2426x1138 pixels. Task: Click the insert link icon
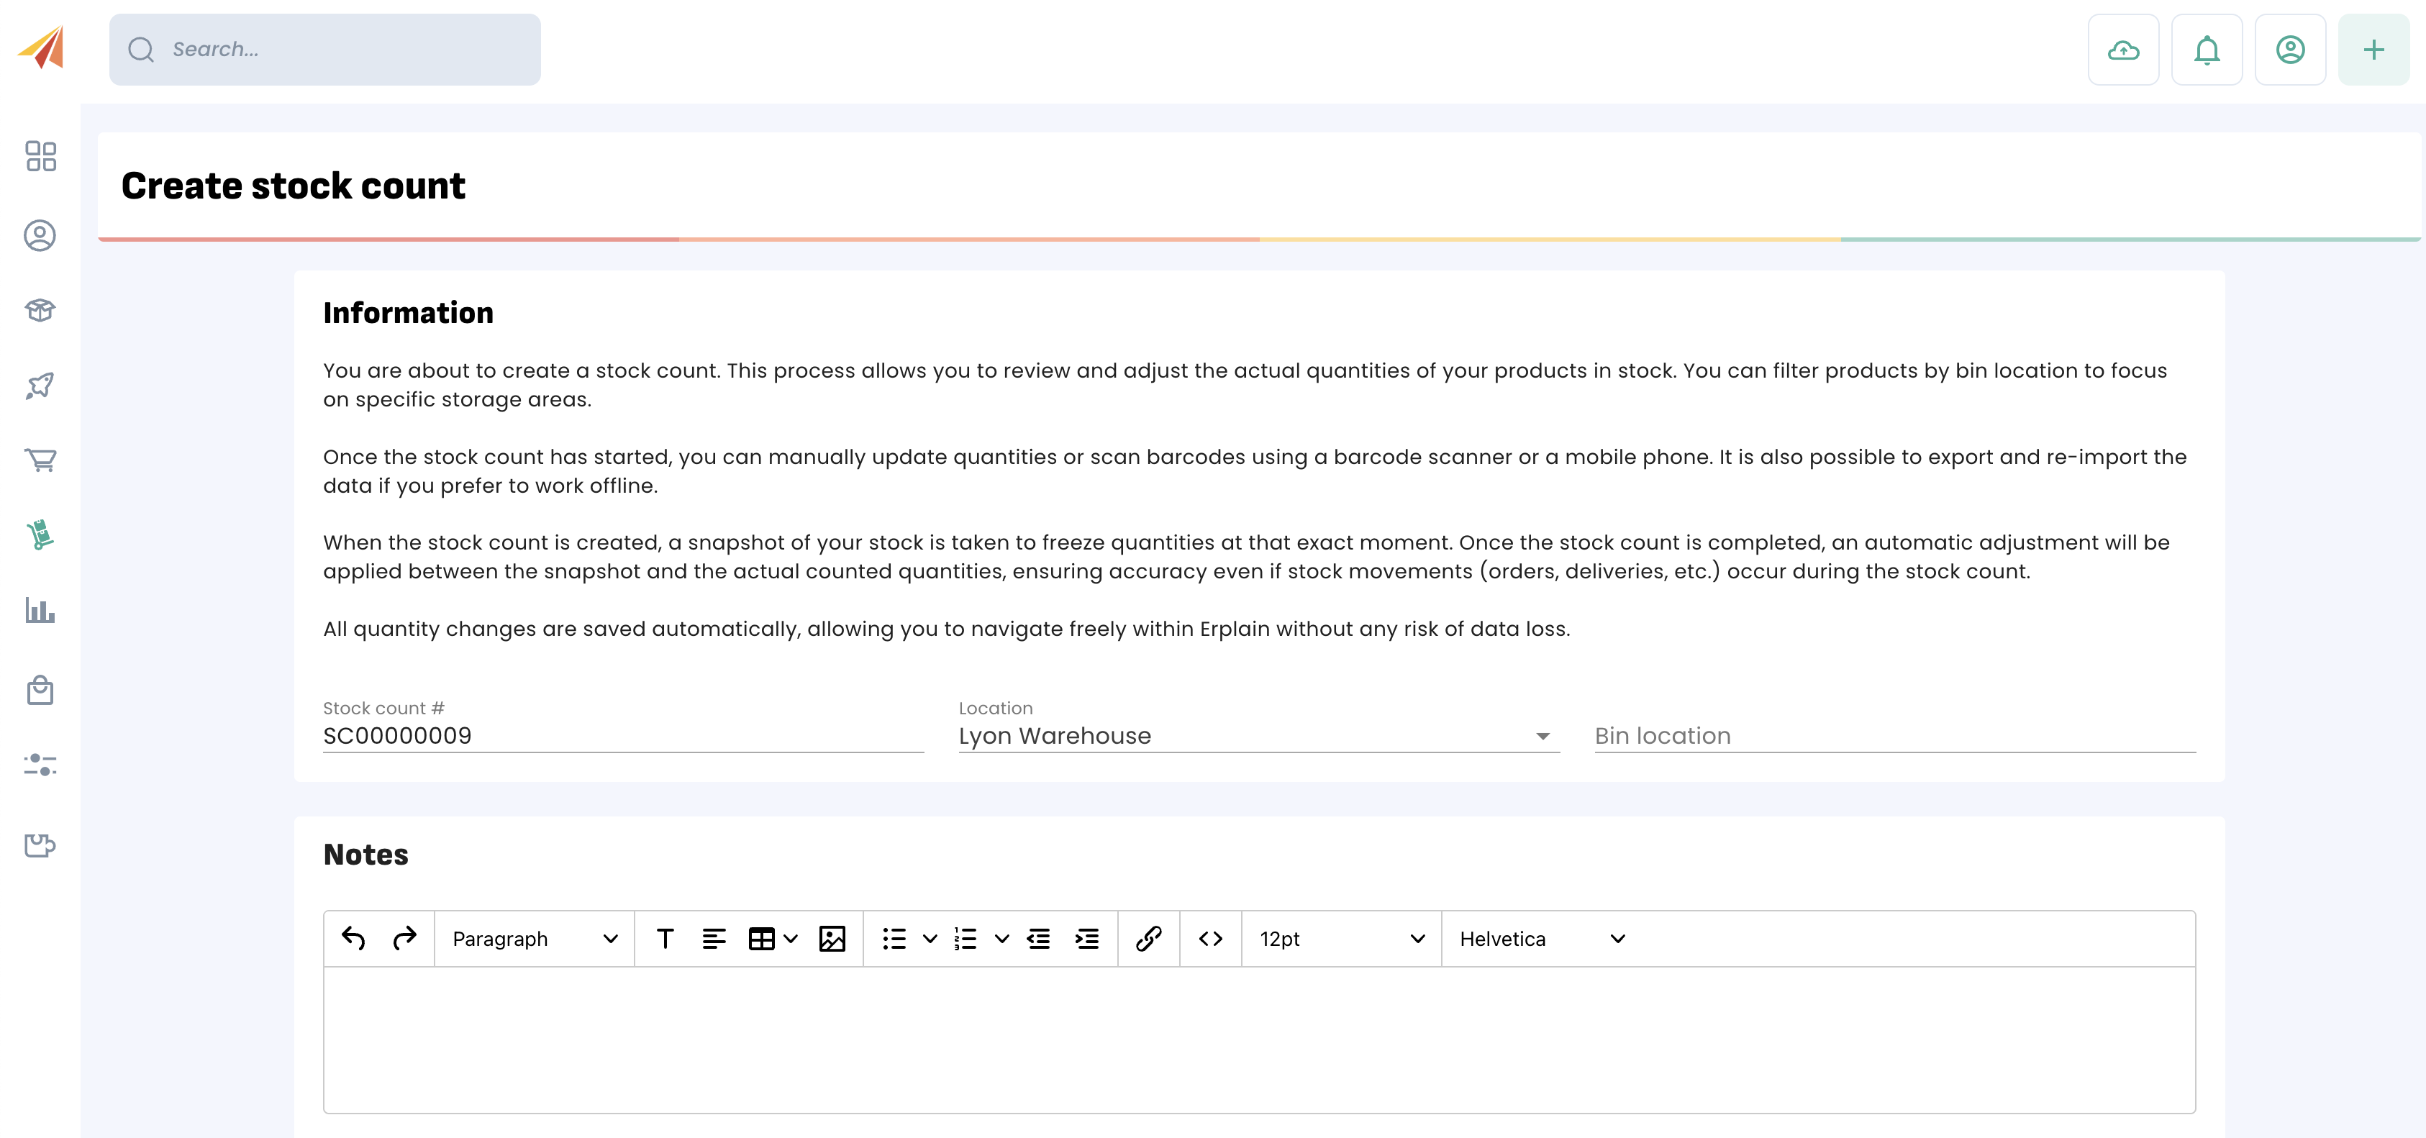pyautogui.click(x=1148, y=939)
